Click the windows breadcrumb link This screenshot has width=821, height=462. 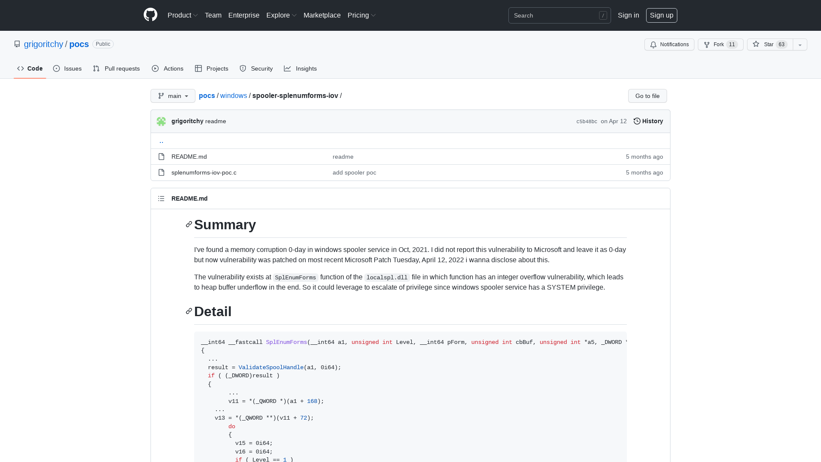(x=233, y=95)
